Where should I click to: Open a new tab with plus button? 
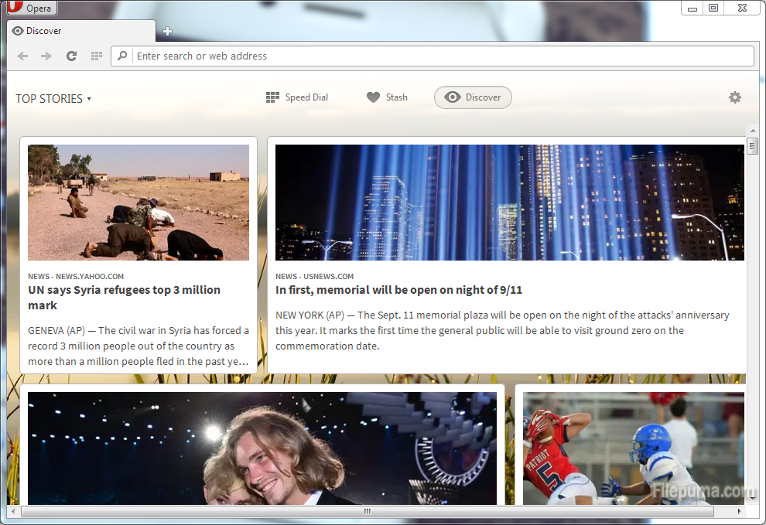coord(167,31)
